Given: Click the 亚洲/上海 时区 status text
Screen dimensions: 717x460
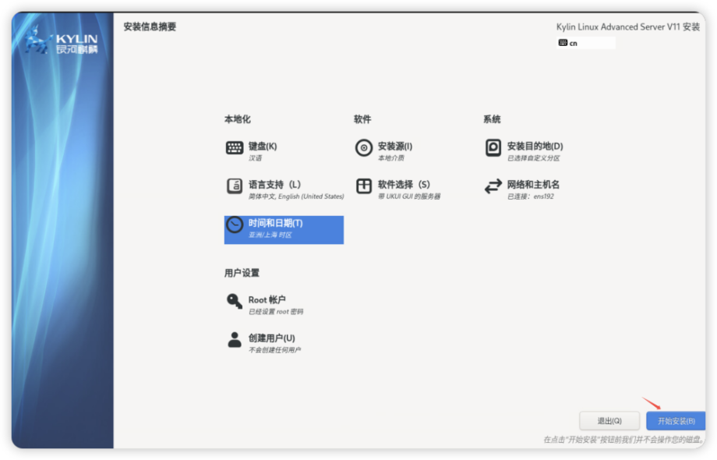Looking at the screenshot, I should (270, 235).
